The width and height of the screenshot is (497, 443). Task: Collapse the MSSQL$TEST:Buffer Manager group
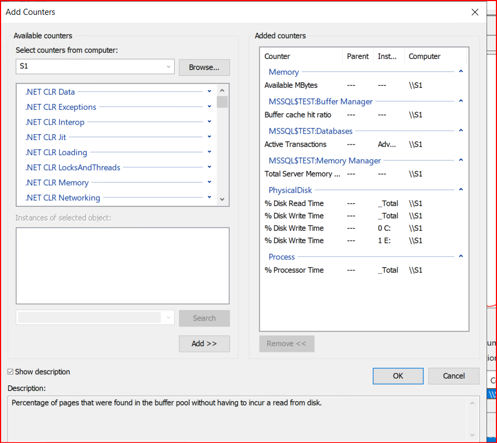pos(461,101)
